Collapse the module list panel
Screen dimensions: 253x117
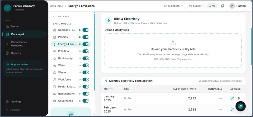pos(61,16)
